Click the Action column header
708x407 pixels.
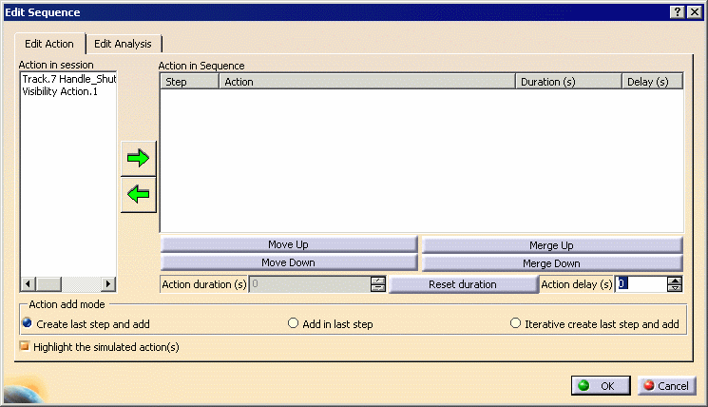[367, 82]
